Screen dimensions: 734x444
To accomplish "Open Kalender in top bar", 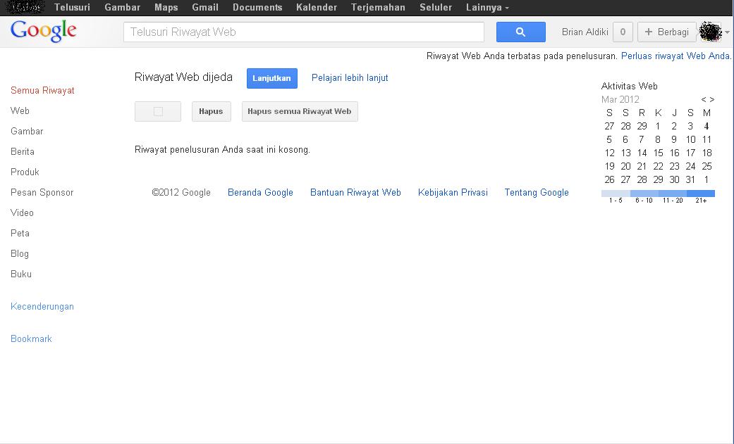I will (x=317, y=8).
